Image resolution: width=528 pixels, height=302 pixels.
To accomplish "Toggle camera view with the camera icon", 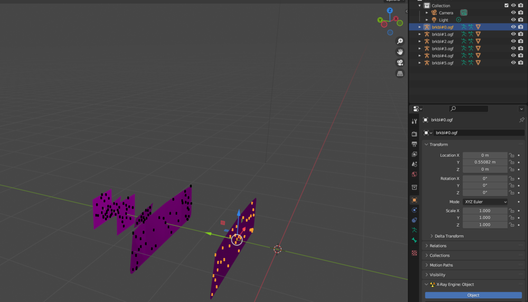I will (x=400, y=63).
